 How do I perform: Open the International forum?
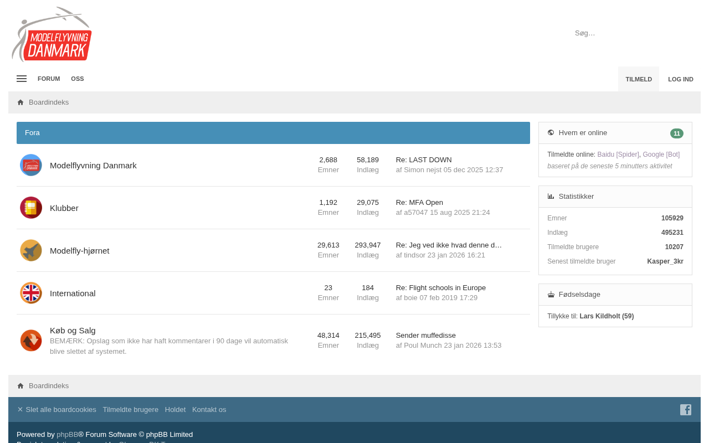pos(73,293)
